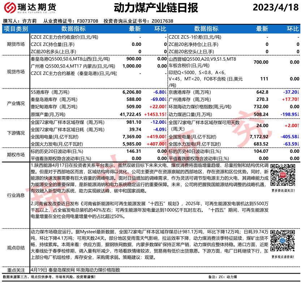Click the blue down arrow beside -198.95
Image resolution: width=302 pixels, height=283 pixels.
[298, 114]
